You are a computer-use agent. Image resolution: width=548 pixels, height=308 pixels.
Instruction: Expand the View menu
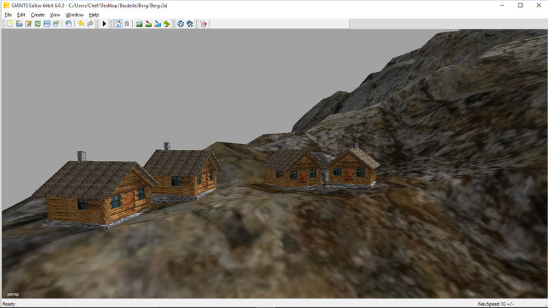click(55, 14)
